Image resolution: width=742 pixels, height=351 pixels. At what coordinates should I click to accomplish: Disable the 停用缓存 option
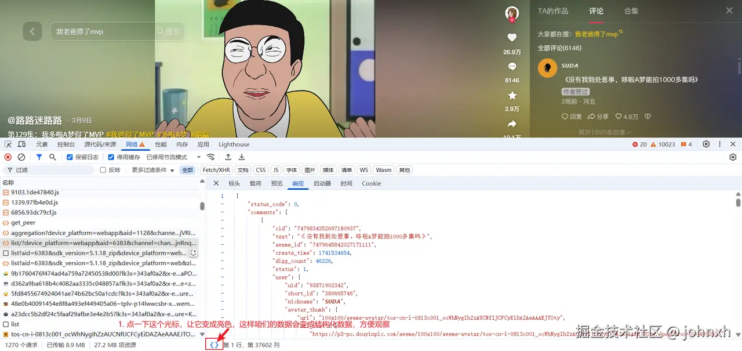[111, 157]
